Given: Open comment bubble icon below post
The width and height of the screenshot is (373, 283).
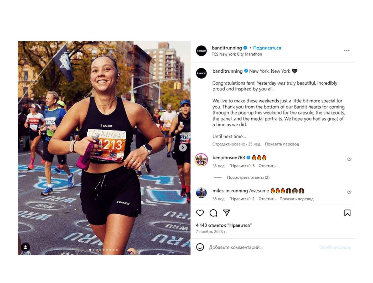Looking at the screenshot, I should [x=213, y=213].
